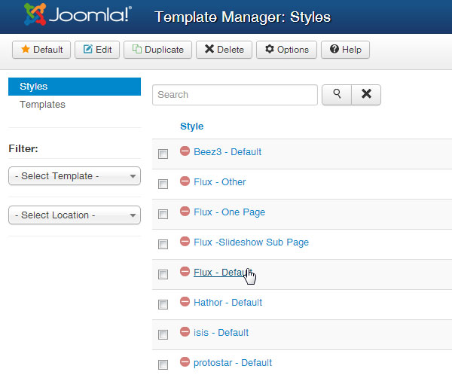Click the Duplicate toolbar button
Screen dimensions: 452x378
click(x=157, y=50)
